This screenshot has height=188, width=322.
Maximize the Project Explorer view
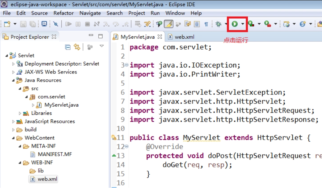(x=100, y=36)
